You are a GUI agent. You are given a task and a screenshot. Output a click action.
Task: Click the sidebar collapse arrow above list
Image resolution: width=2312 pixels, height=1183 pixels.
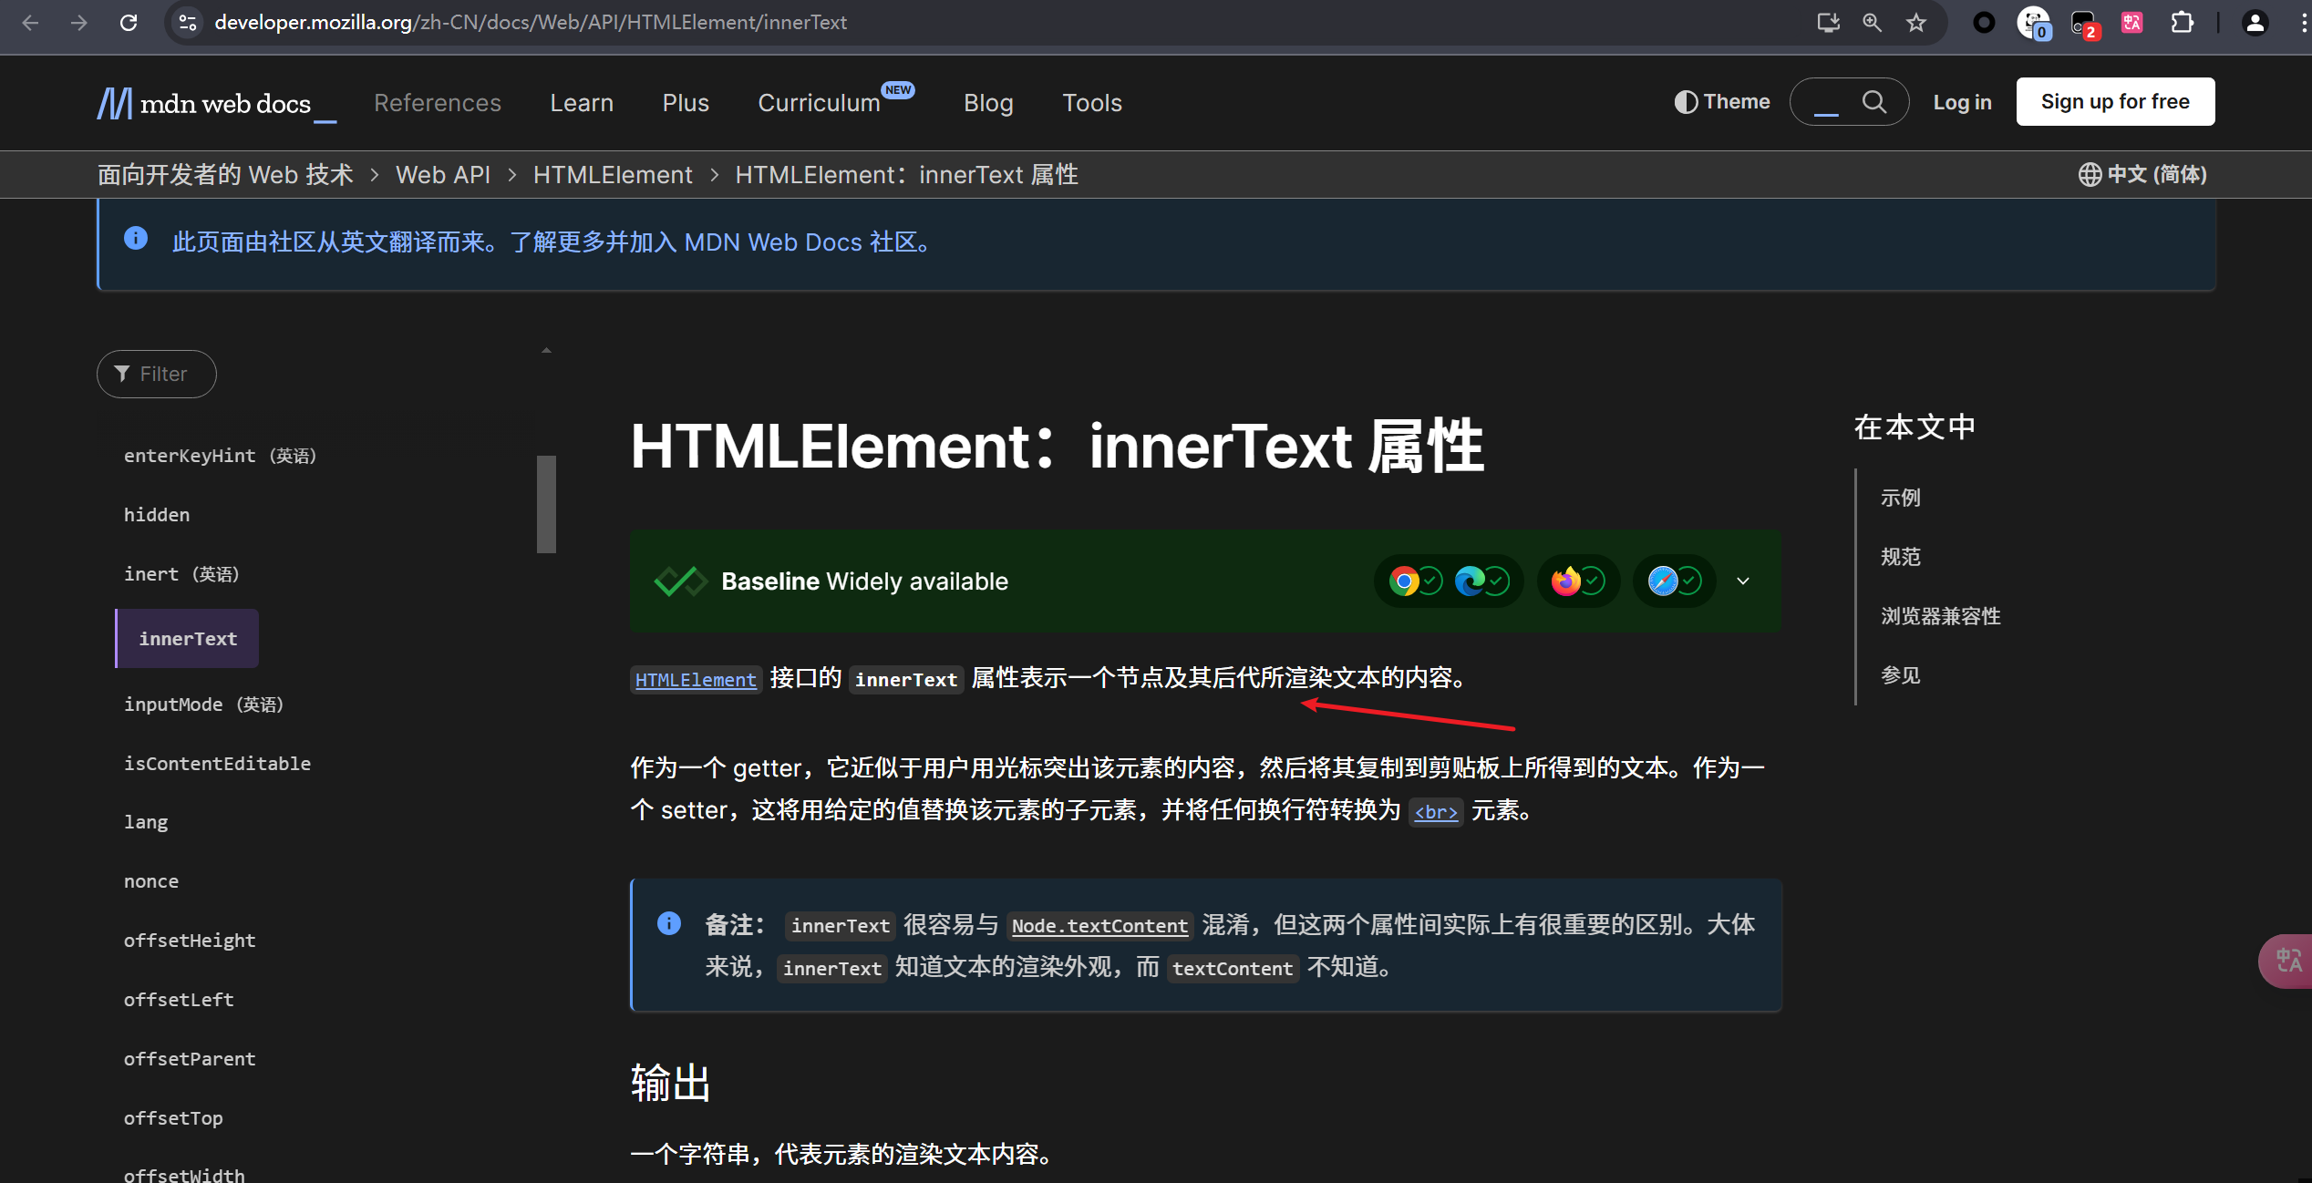click(x=546, y=350)
